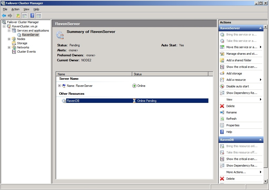Image resolution: width=269 pixels, height=190 pixels.
Task: Click Rename in the Actions pane
Action: [x=231, y=112]
